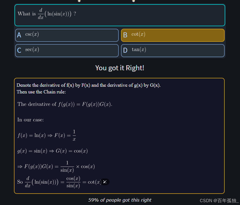Click the formula g(x) = sin(x) ⇒ G(x) = cos(x)
The height and width of the screenshot is (205, 240).
[x=52, y=151]
